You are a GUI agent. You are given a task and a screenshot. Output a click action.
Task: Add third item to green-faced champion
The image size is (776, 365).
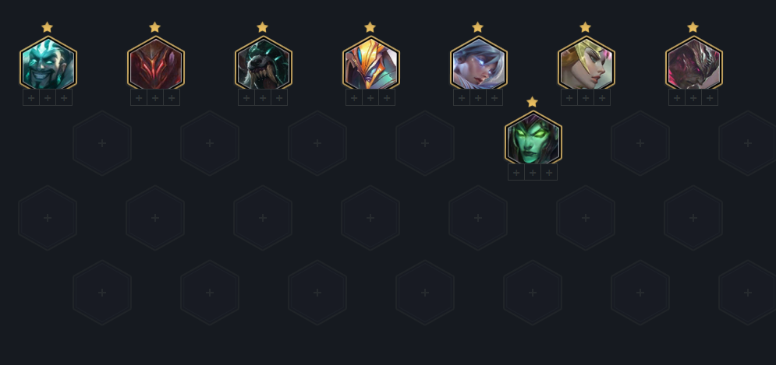549,172
